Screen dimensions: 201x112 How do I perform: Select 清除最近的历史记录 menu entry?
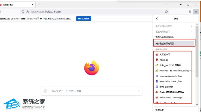coord(174,43)
